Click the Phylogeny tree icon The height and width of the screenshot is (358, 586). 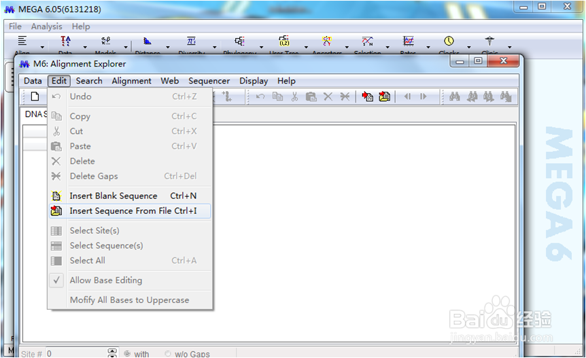pyautogui.click(x=239, y=40)
